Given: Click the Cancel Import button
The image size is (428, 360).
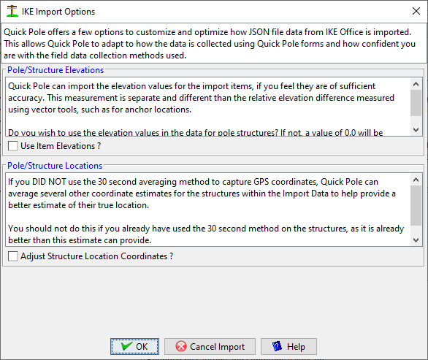Looking at the screenshot, I should point(210,346).
